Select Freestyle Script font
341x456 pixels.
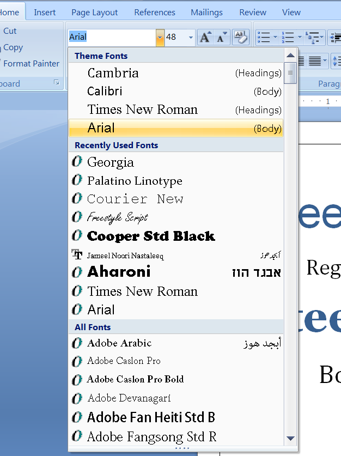(176, 217)
